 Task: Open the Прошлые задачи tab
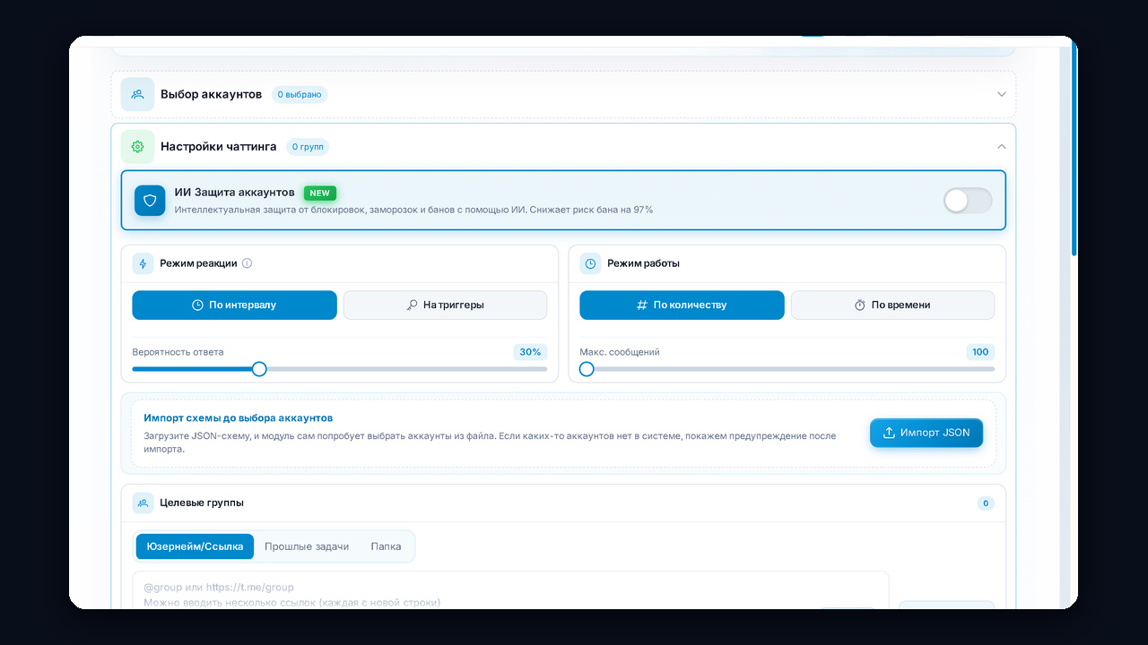point(307,546)
